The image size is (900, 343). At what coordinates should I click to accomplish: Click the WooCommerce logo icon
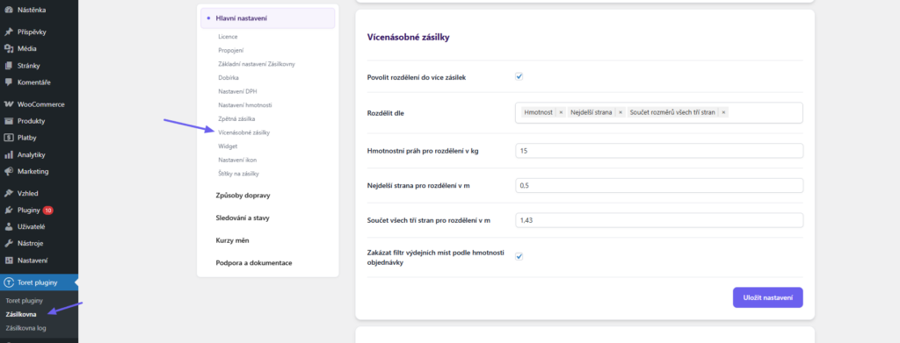[9, 104]
